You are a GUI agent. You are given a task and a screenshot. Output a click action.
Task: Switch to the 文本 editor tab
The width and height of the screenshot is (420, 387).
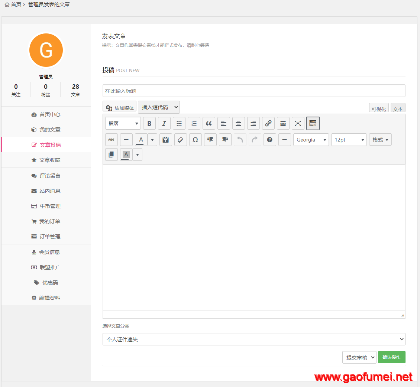[398, 109]
